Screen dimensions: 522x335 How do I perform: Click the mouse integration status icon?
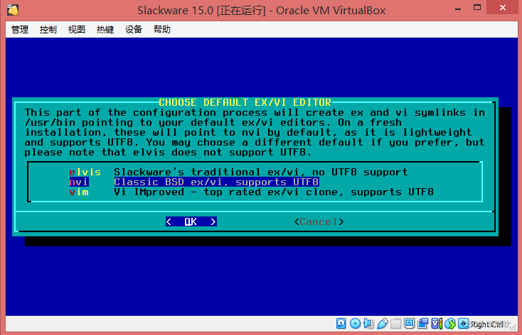449,323
